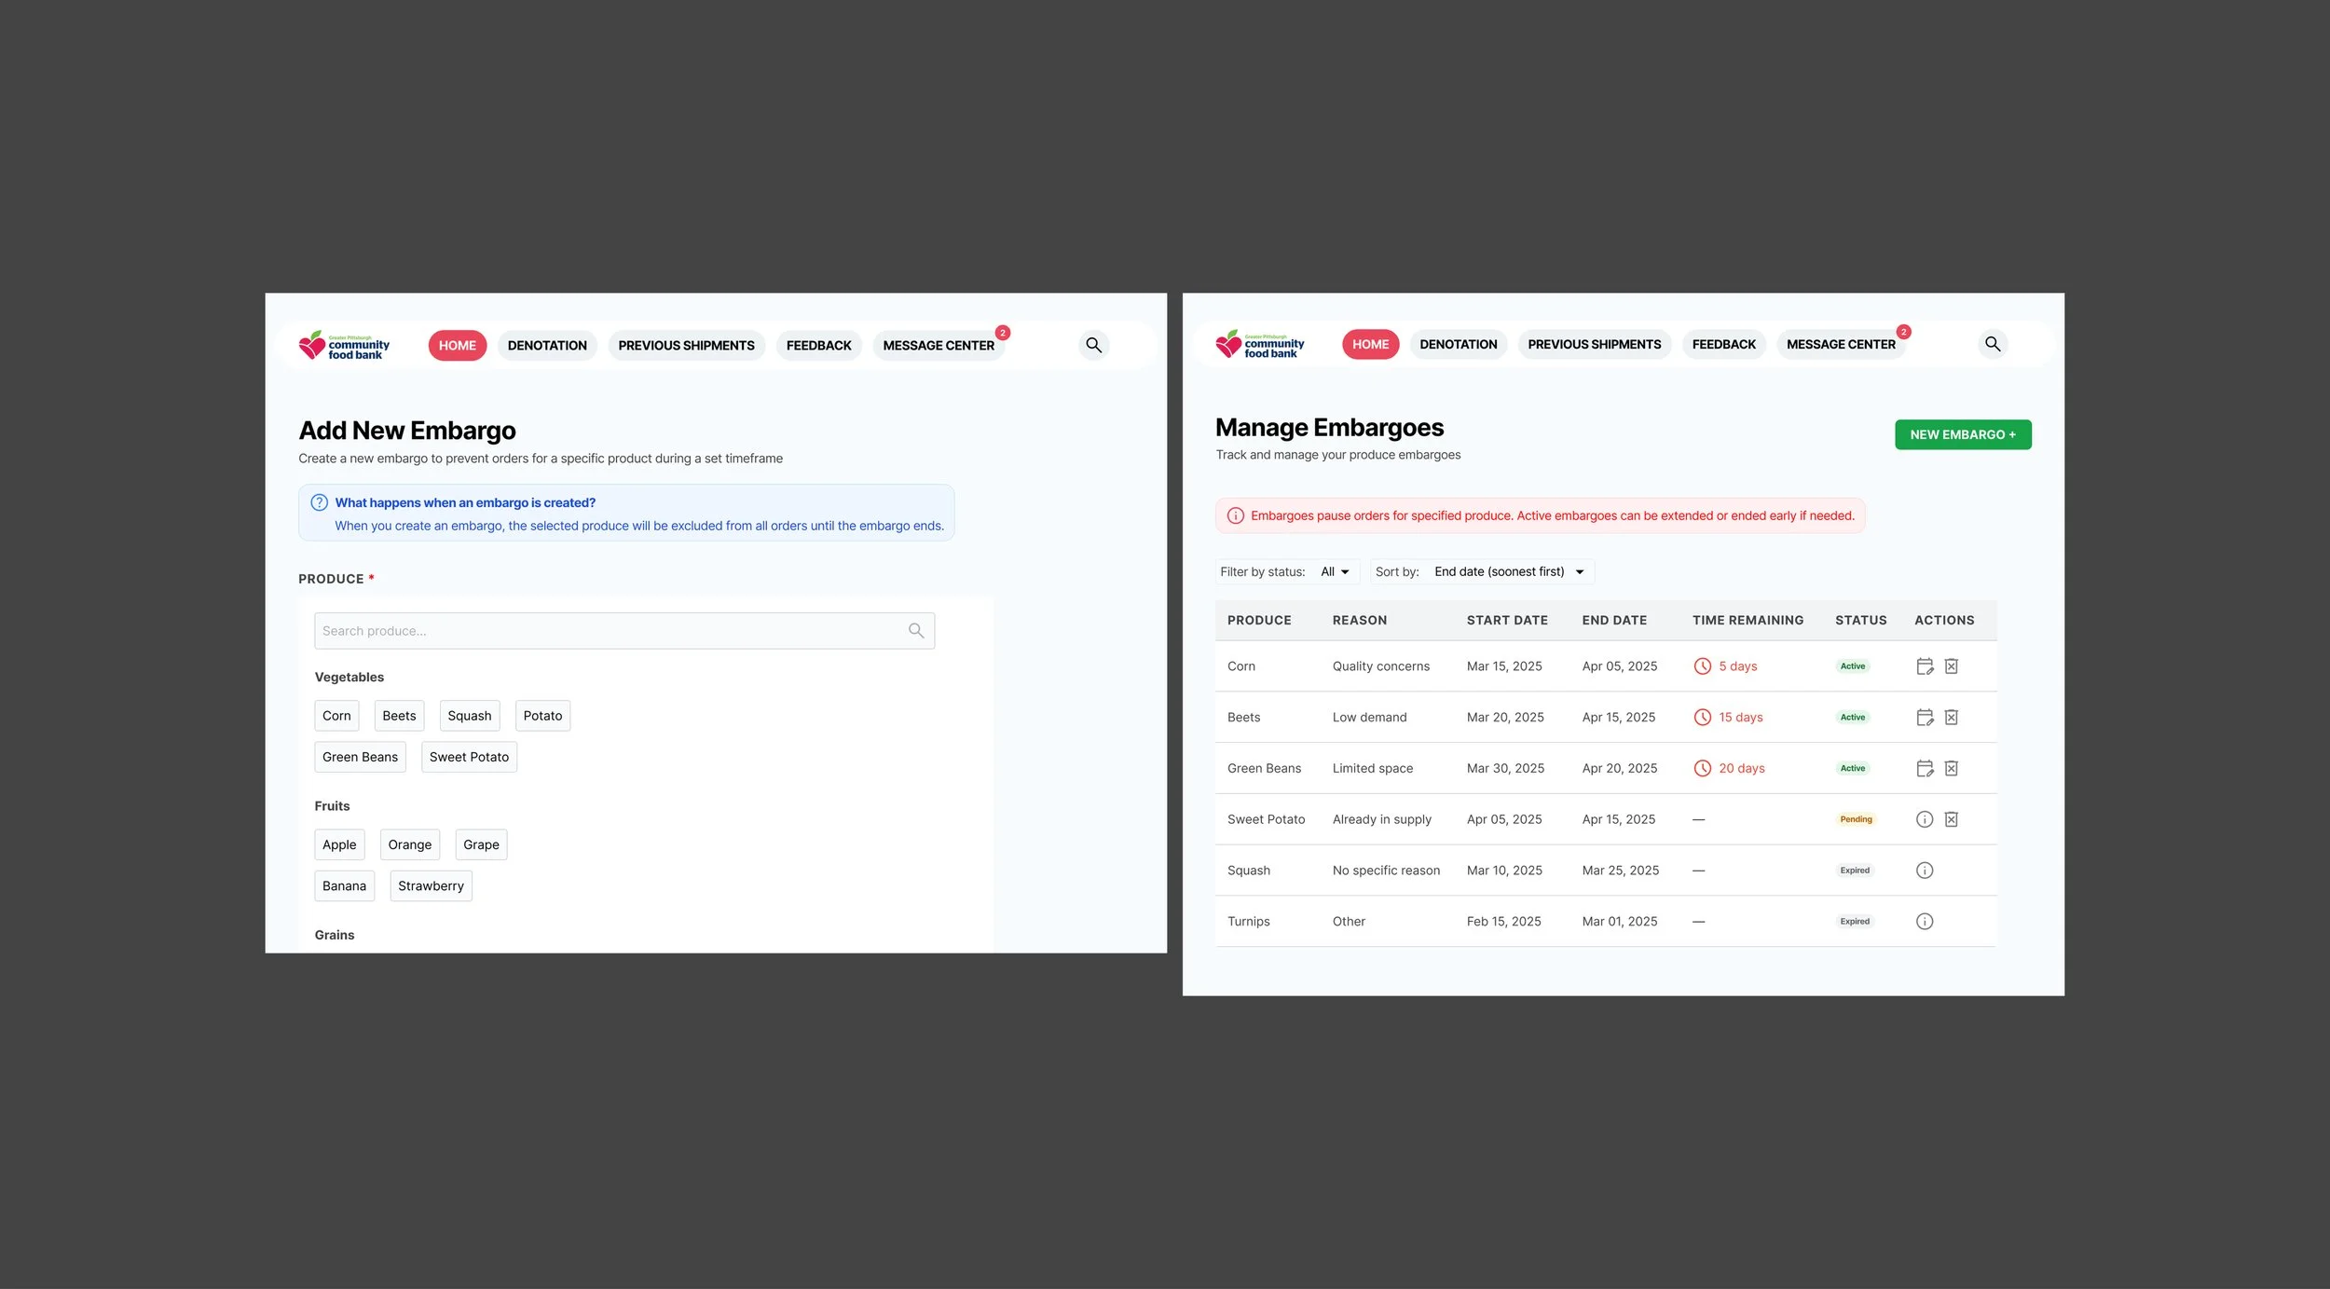The image size is (2330, 1289).
Task: Open calendar edit for Green Beans embargo
Action: pyautogui.click(x=1924, y=769)
